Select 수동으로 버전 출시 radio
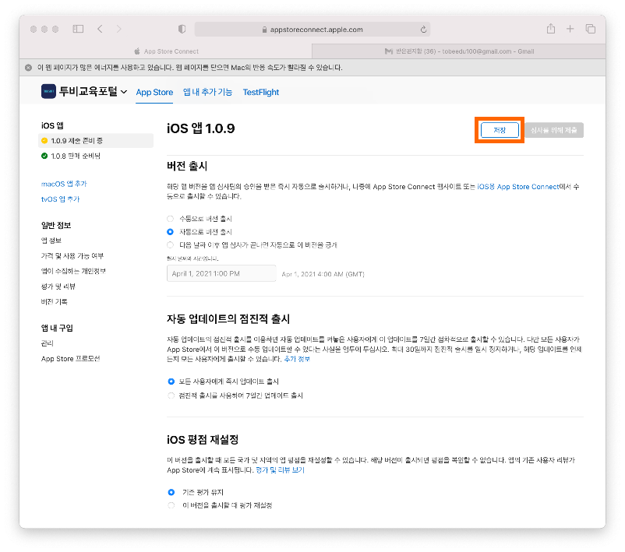625x552 pixels. (x=170, y=219)
